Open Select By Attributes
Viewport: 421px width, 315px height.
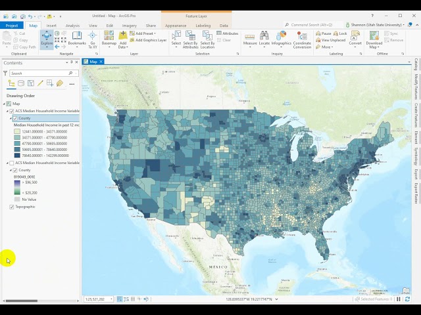[x=190, y=39]
